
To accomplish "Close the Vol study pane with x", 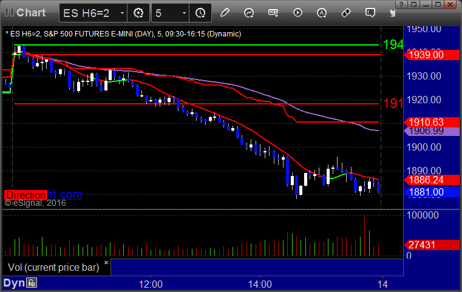I will coord(106,262).
